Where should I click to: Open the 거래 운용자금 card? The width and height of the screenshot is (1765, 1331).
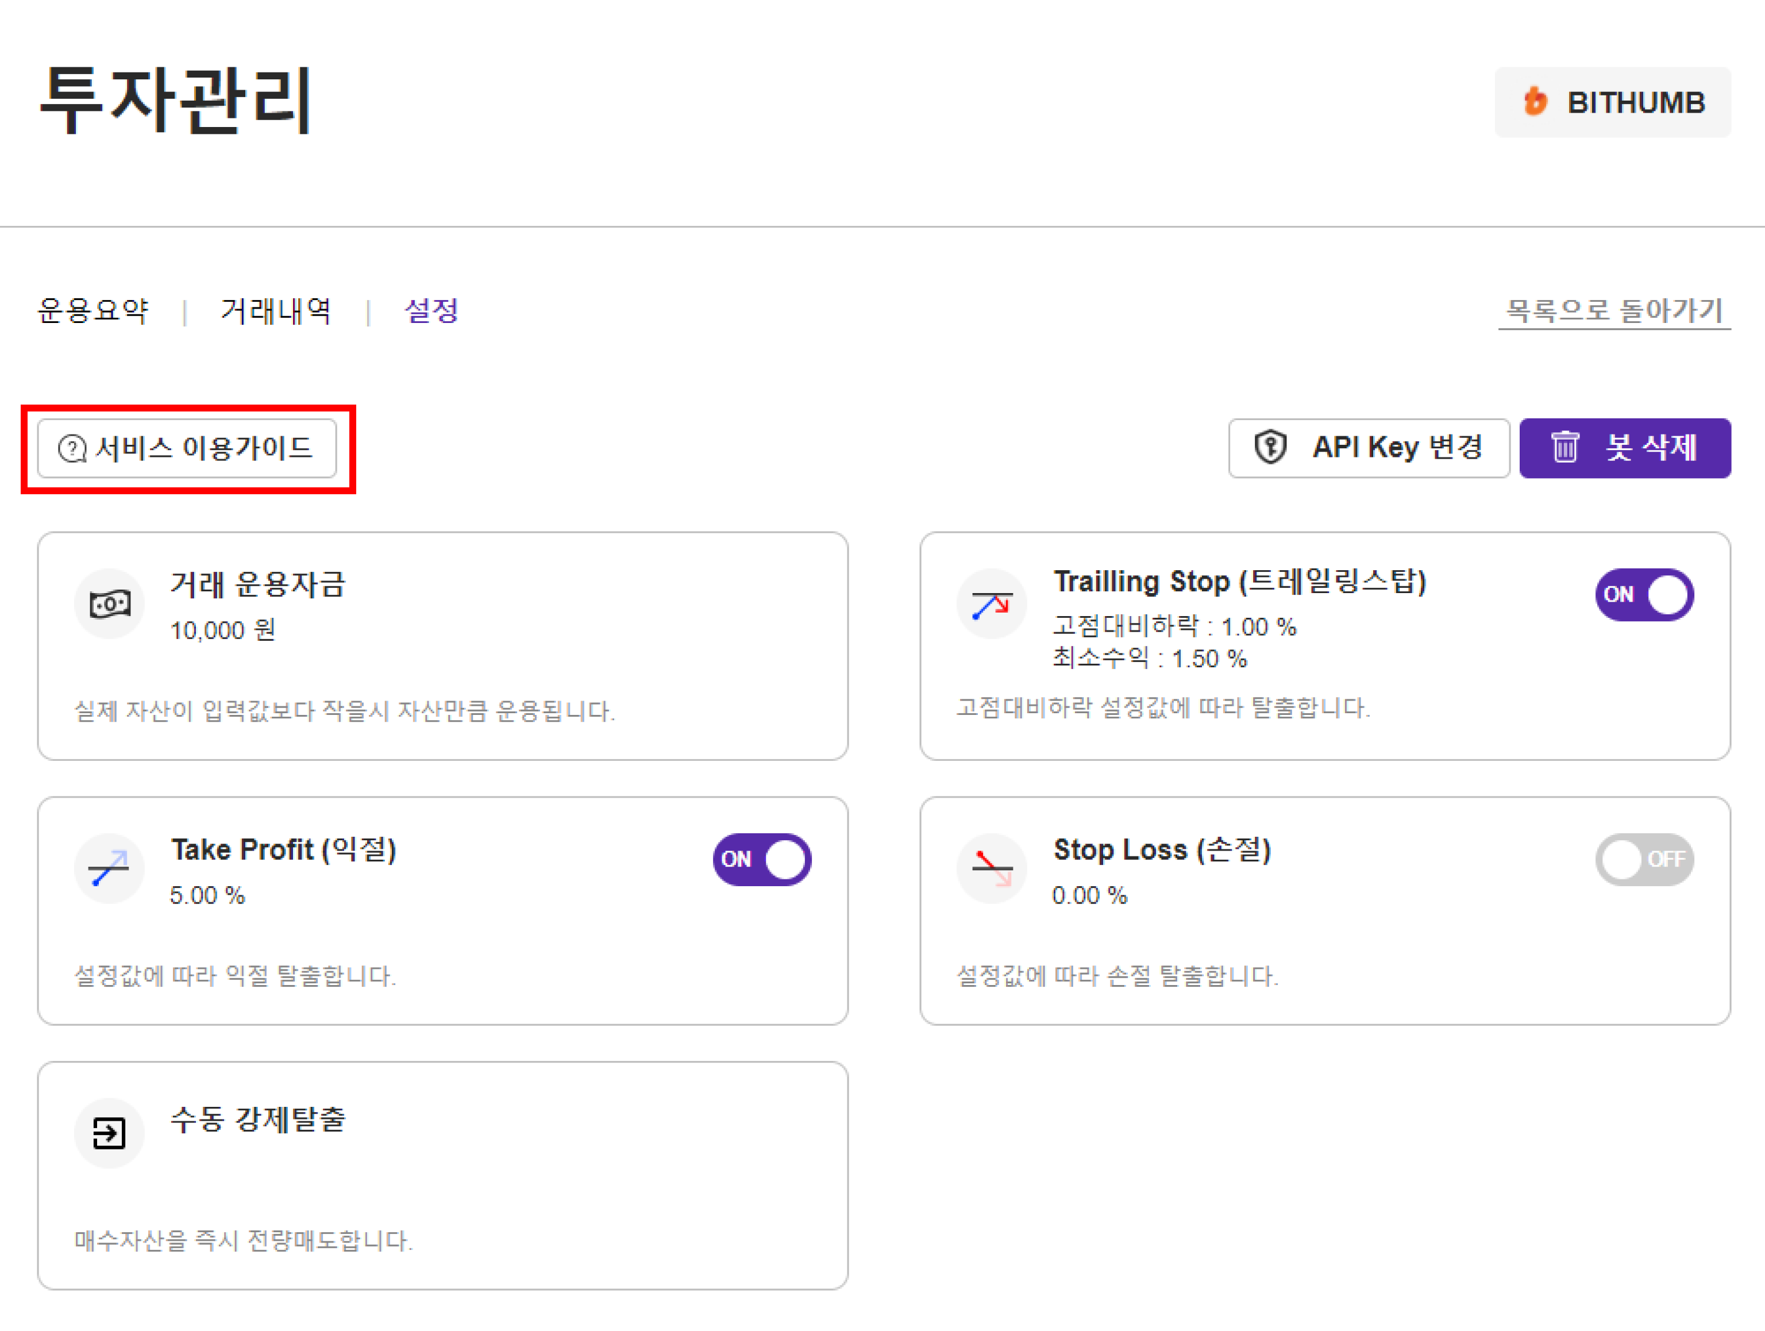[x=442, y=647]
